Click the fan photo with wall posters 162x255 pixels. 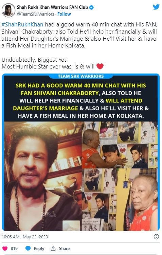point(120,176)
